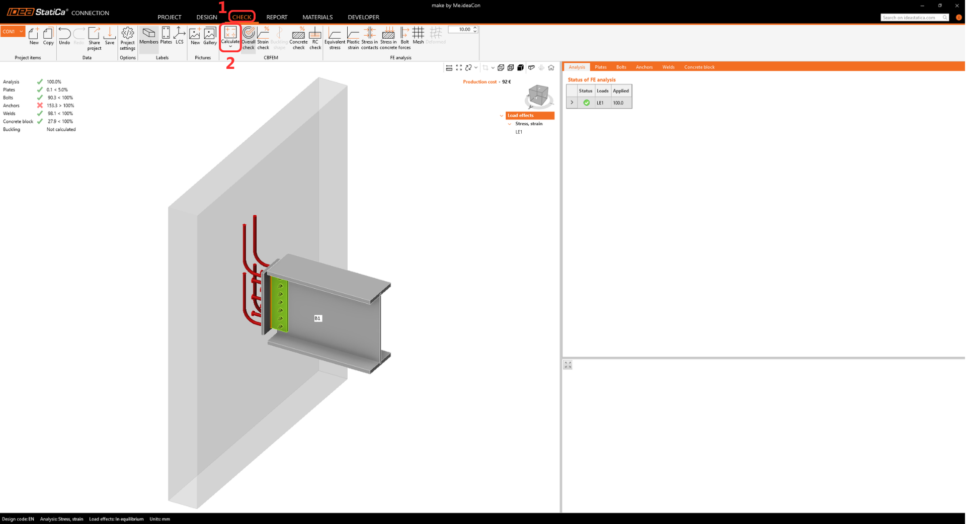
Task: Click the LE1 cell in status table
Action: pos(602,103)
